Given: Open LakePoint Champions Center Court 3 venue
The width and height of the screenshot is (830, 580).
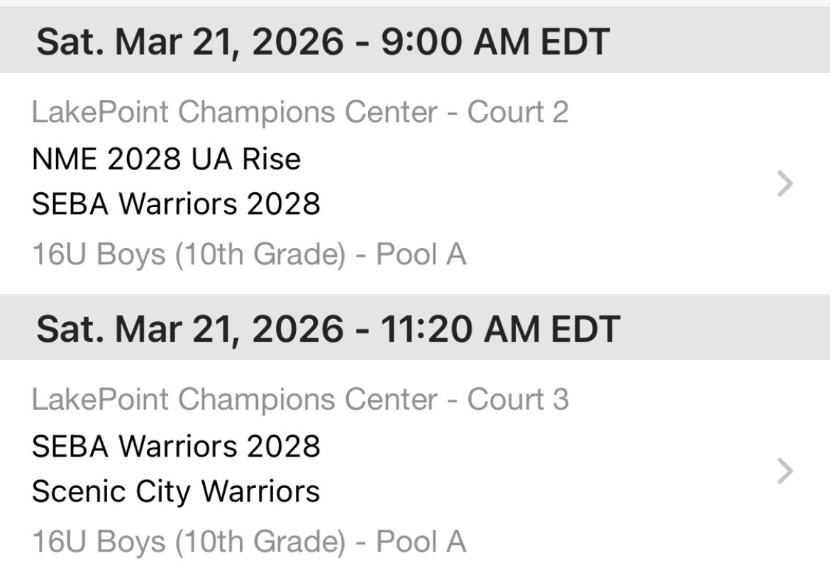Looking at the screenshot, I should coord(300,399).
